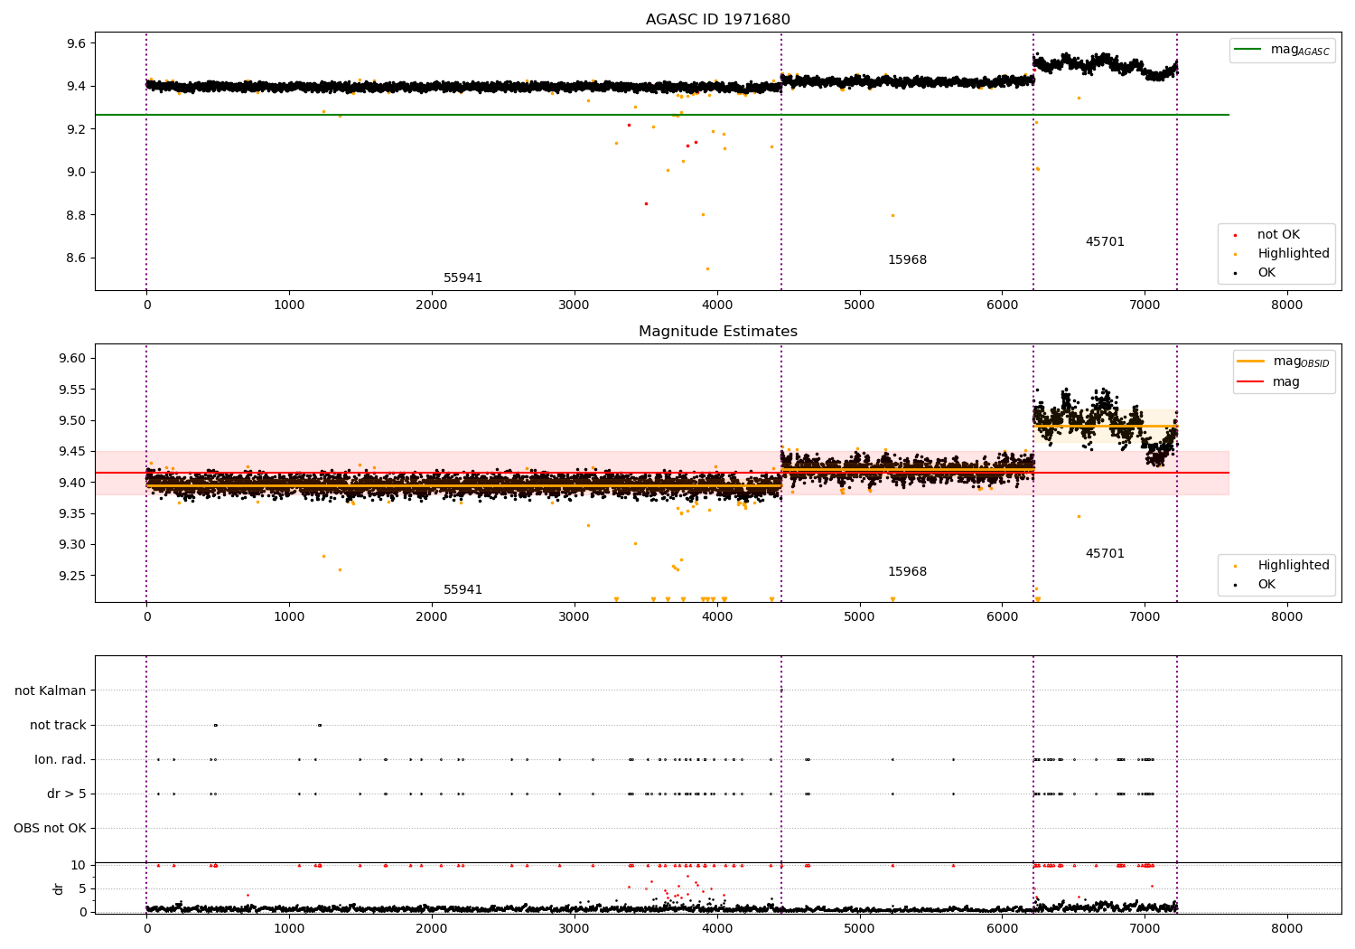The height and width of the screenshot is (949, 1355).
Task: Click x-tick 3000 of the top panel
Action: 575,305
